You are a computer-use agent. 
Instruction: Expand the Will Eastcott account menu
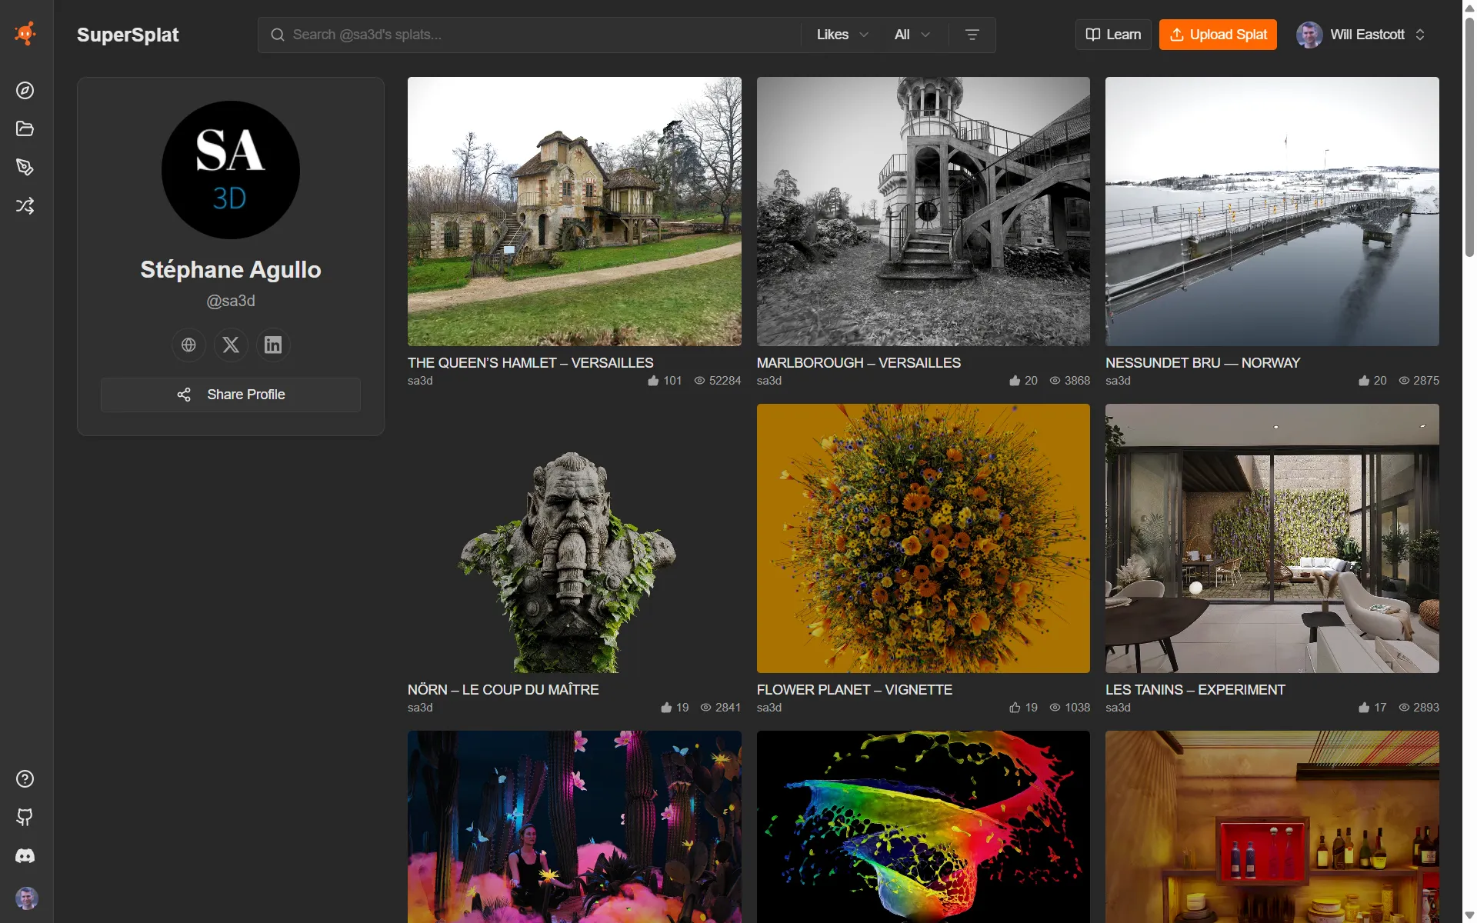1361,35
